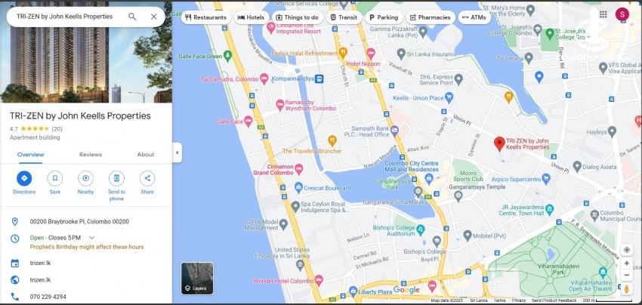The width and height of the screenshot is (642, 305).
Task: Click the red TRI-ZEN map pin
Action: pyautogui.click(x=499, y=143)
